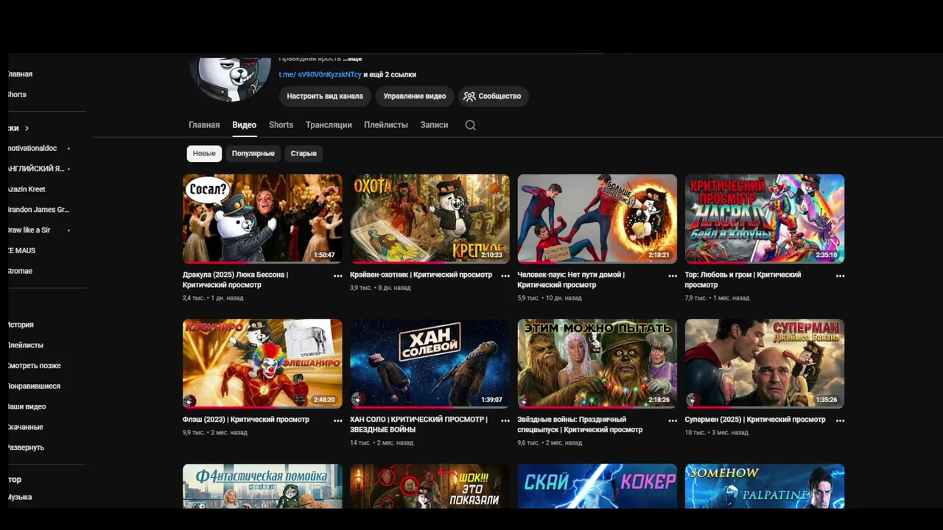Click the SOMEHOW PALPATINE thumbnail
The height and width of the screenshot is (530, 943).
764,486
